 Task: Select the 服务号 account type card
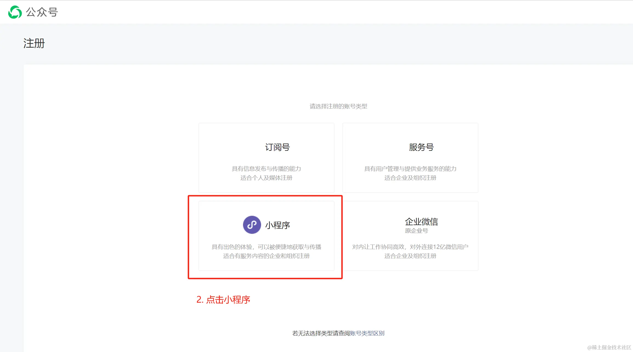[410, 158]
